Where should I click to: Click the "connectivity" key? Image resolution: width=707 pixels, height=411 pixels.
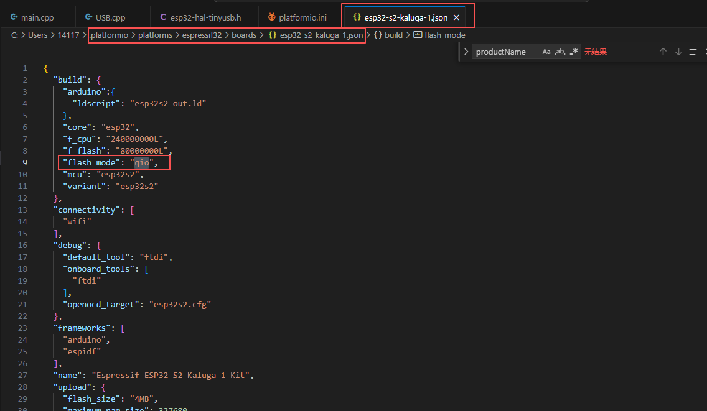tap(87, 210)
